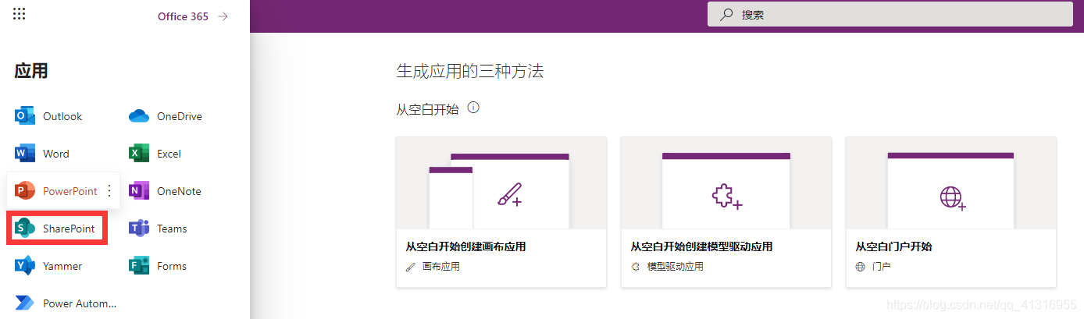This screenshot has height=319, width=1084.
Task: Open the SharePoint app icon
Action: (x=25, y=229)
